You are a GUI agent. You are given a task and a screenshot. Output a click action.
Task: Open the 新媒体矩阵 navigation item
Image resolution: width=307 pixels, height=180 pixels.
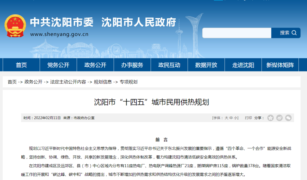(280, 65)
